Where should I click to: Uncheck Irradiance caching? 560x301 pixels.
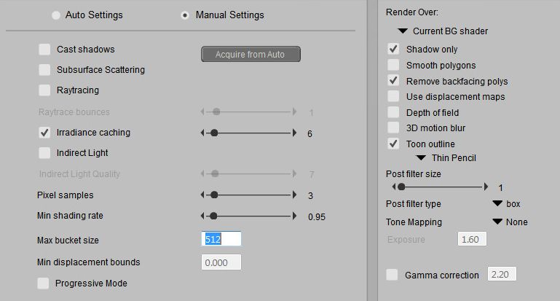(x=44, y=133)
